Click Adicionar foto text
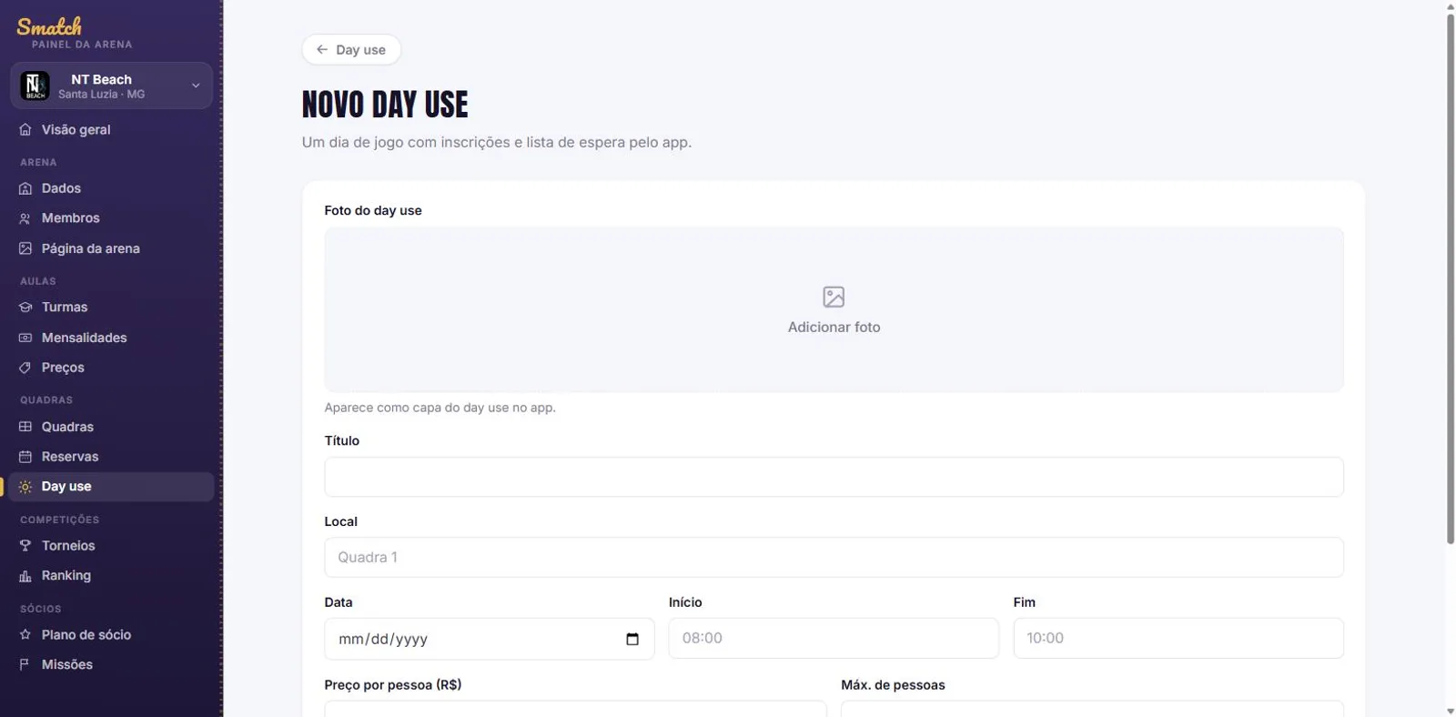Image resolution: width=1456 pixels, height=717 pixels. point(834,328)
